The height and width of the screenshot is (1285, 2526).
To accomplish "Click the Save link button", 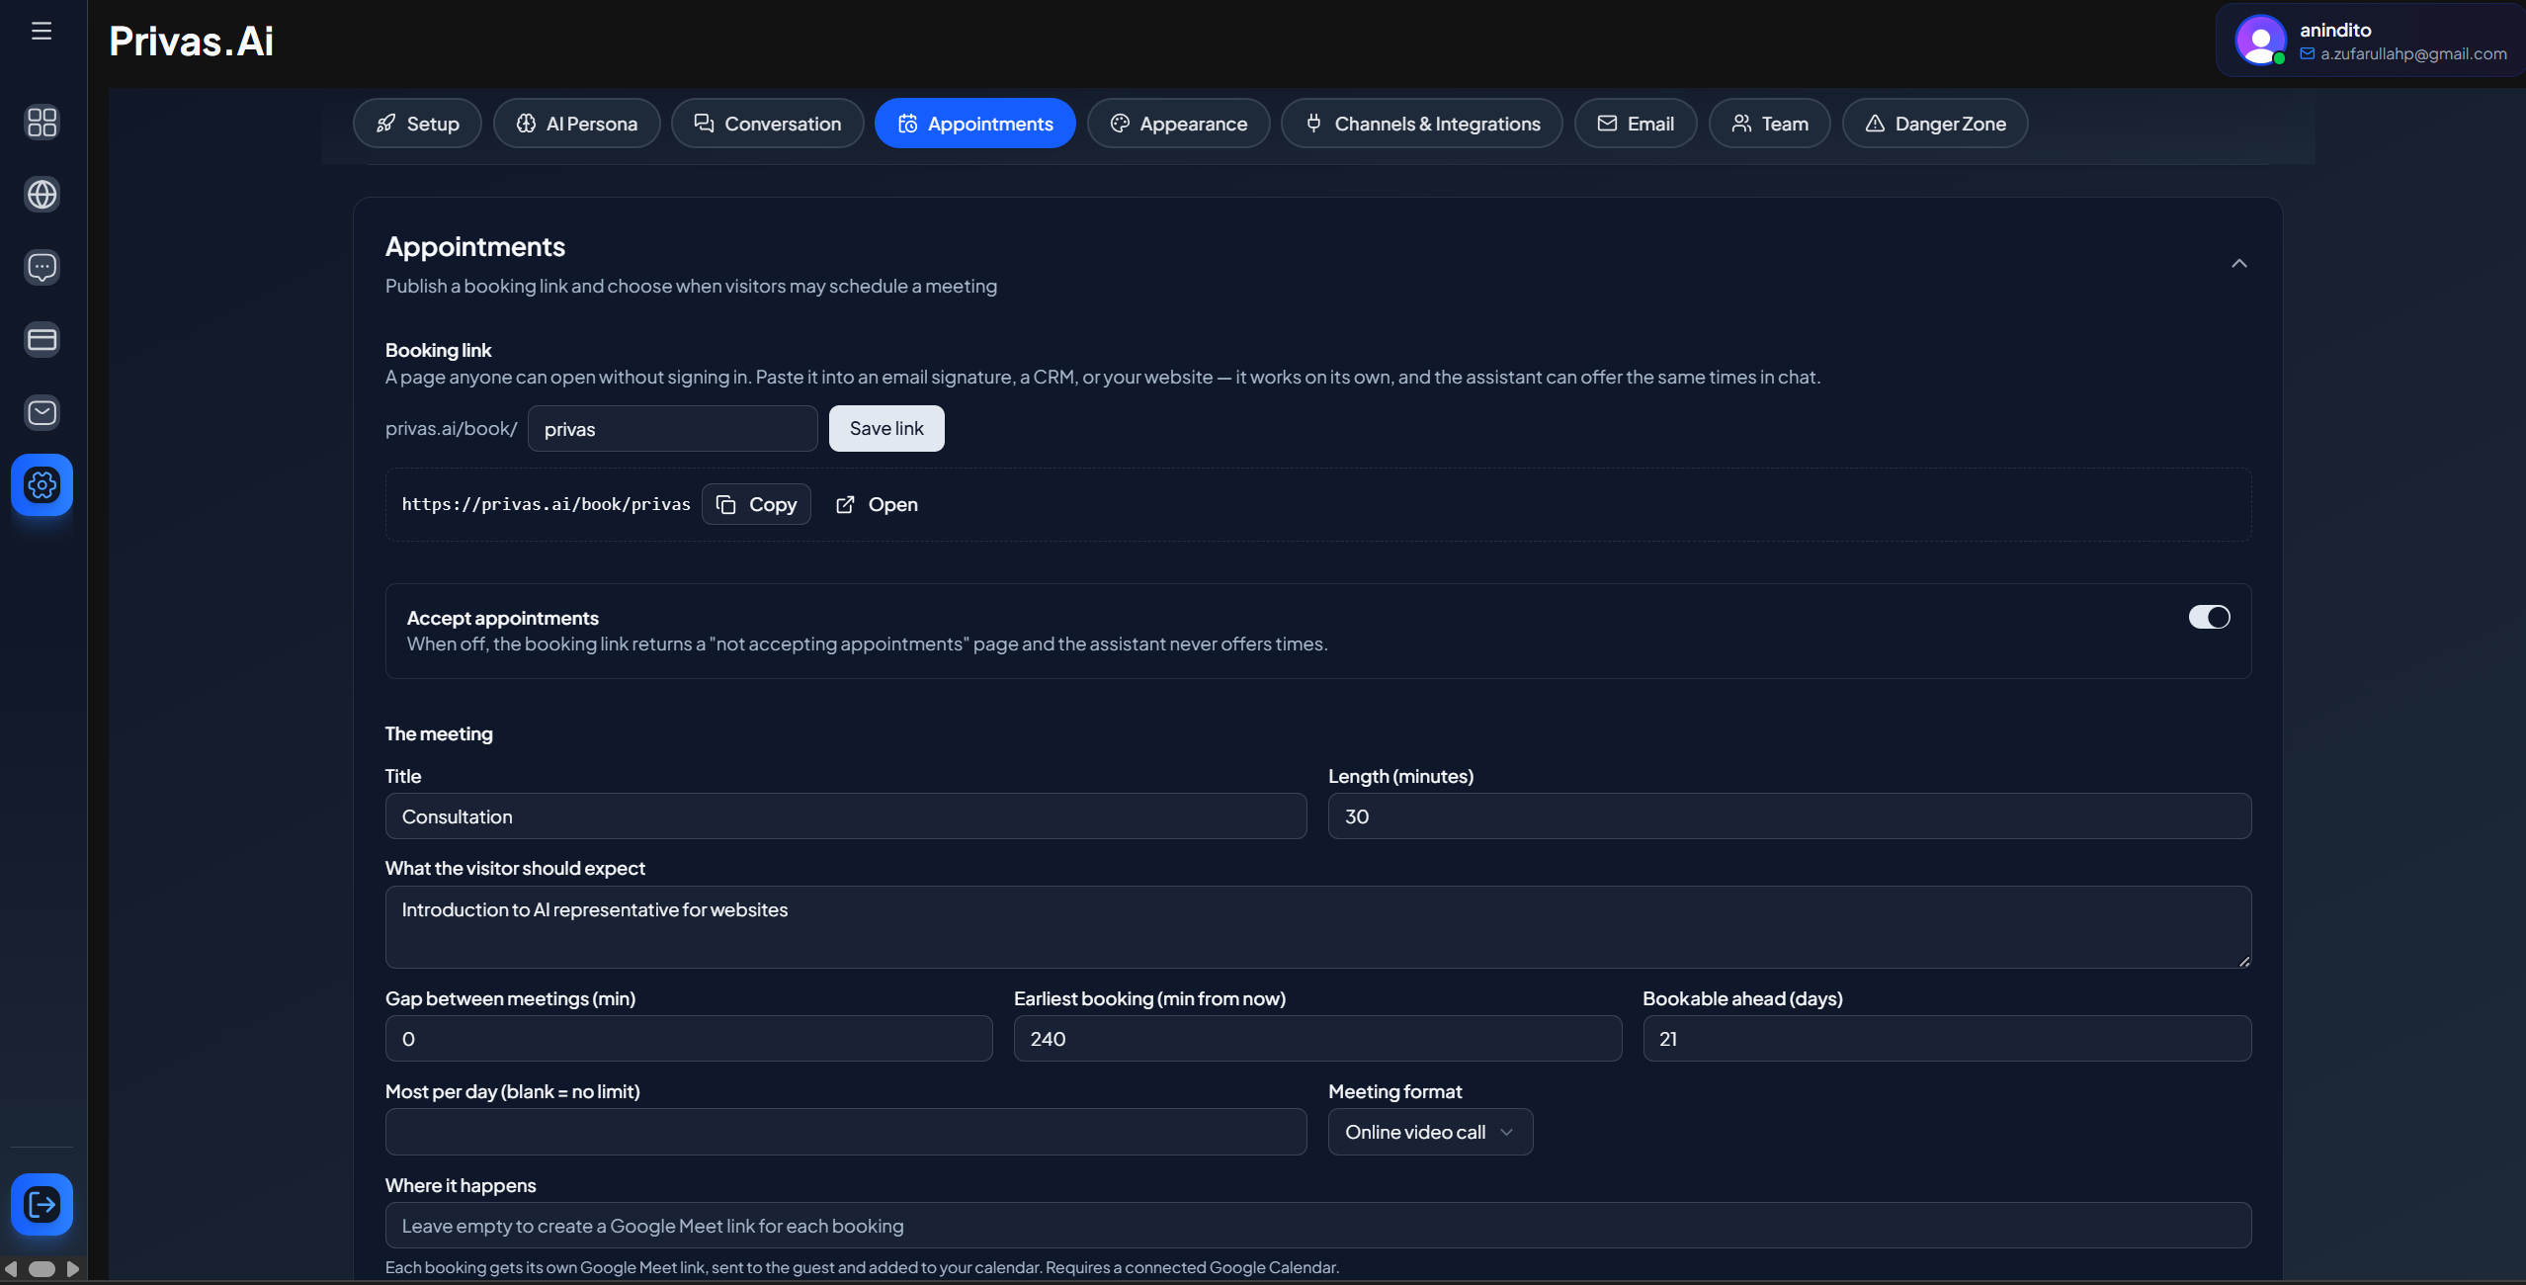I will [886, 428].
